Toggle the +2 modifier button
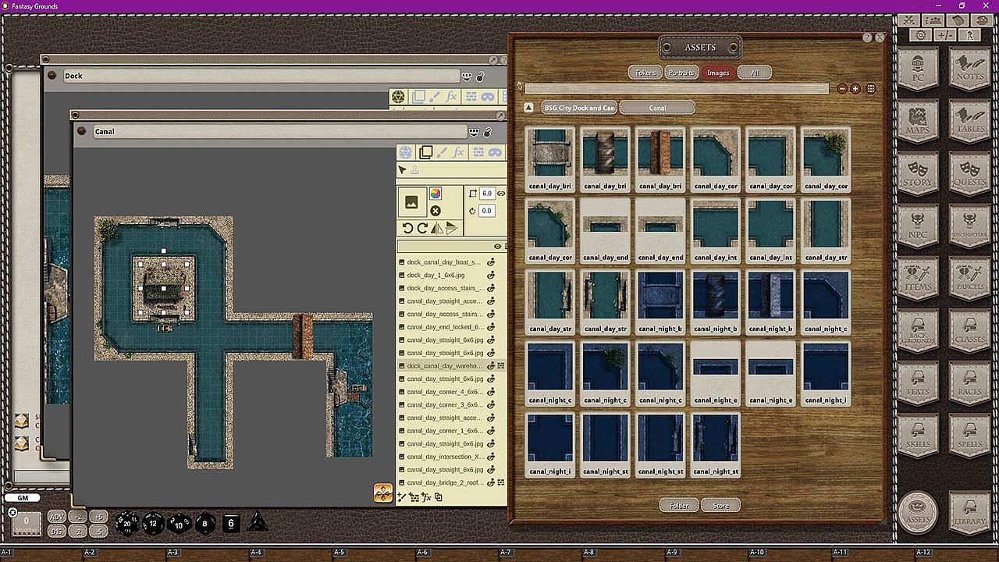Screen dimensions: 999x562 (x=77, y=517)
